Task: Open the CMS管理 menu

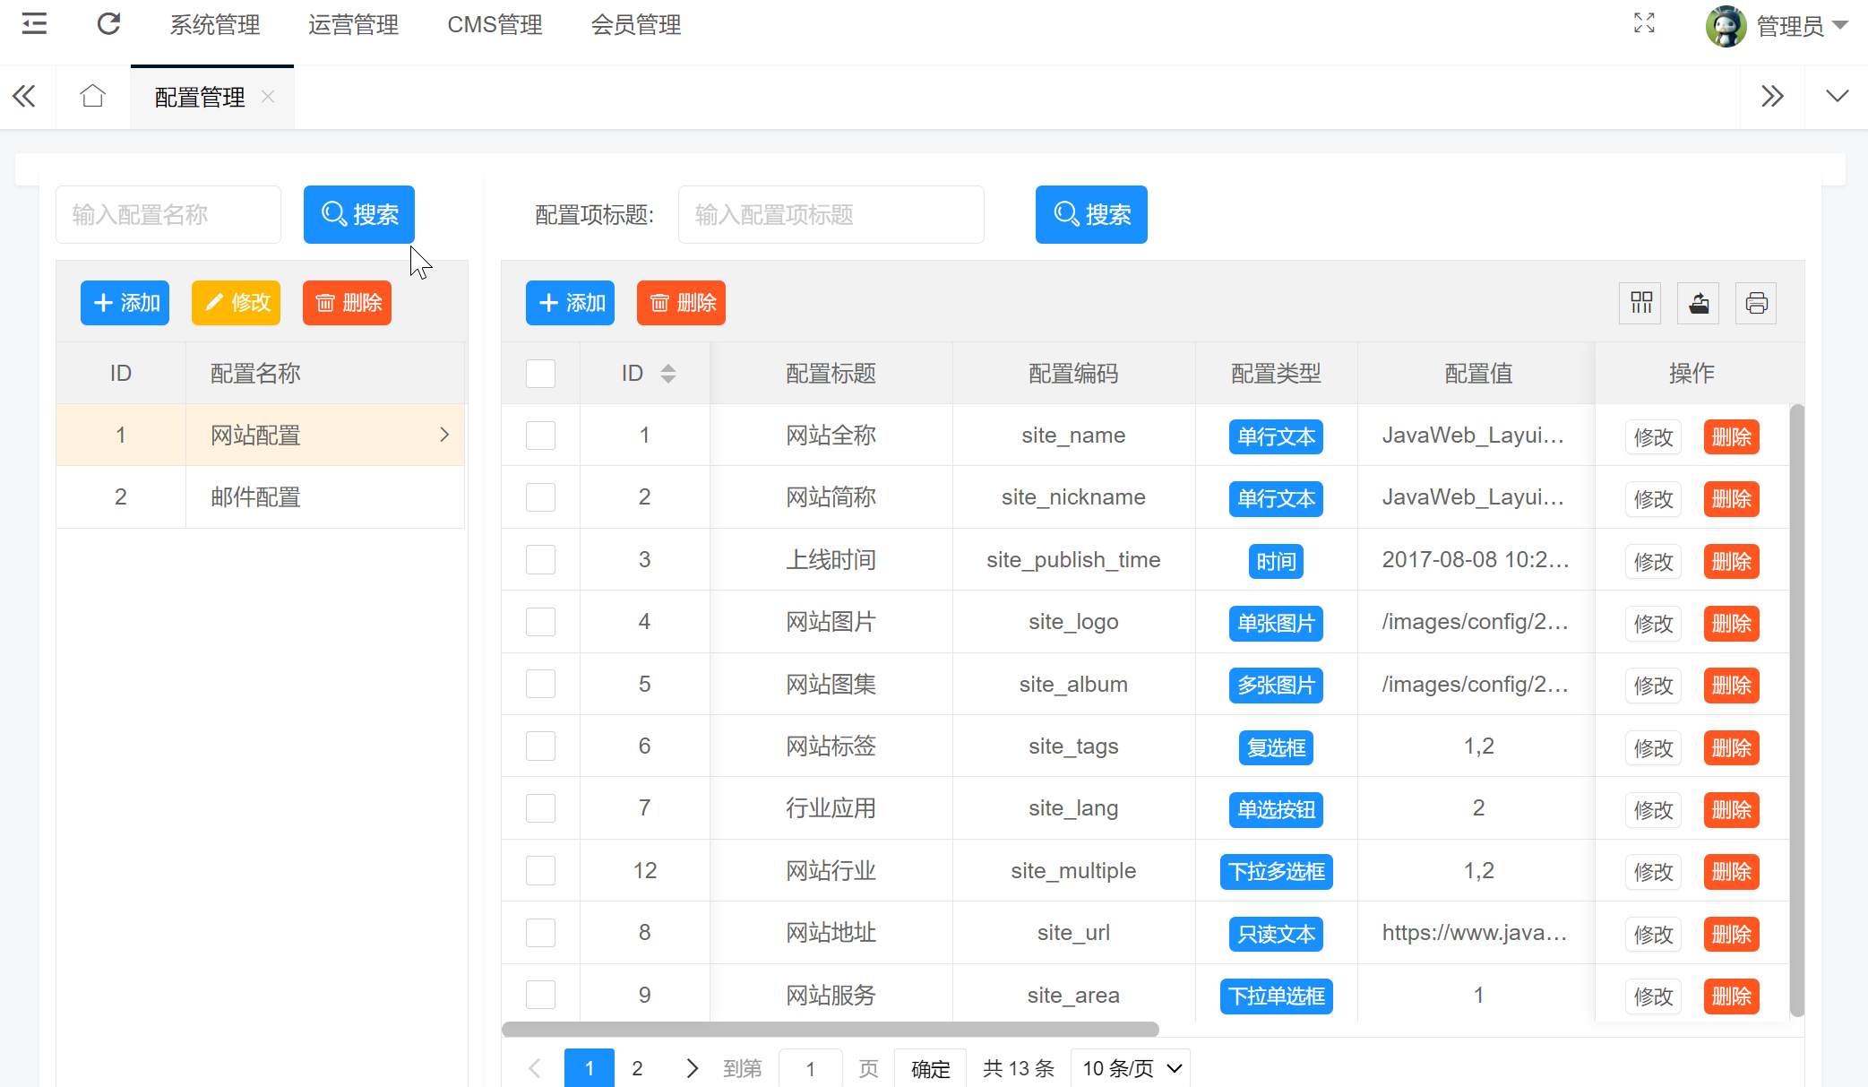Action: pos(495,25)
